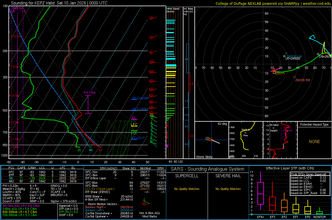The height and width of the screenshot is (220, 332).
Task: Select the OMEGA label on the skew-T
Action: click(x=17, y=8)
